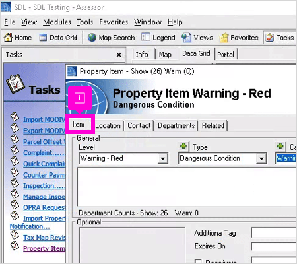297x264 pixels.
Task: Open the OPRA Request task link
Action: pos(44,207)
